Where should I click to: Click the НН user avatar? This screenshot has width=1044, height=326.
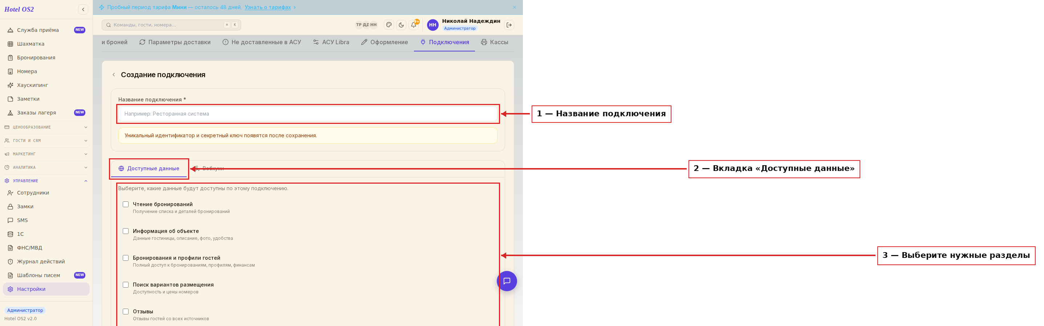432,25
